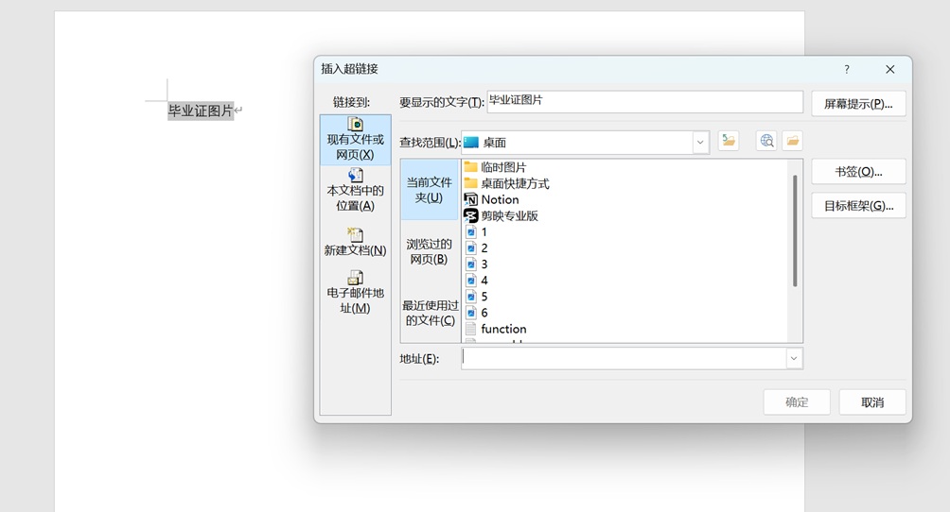This screenshot has width=950, height=512.
Task: Choose Place in This Document (本文档中的位置) option
Action: (x=355, y=191)
